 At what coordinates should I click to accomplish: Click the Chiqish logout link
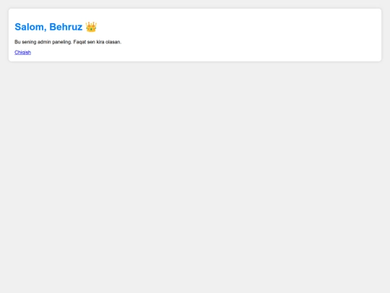[x=22, y=52]
